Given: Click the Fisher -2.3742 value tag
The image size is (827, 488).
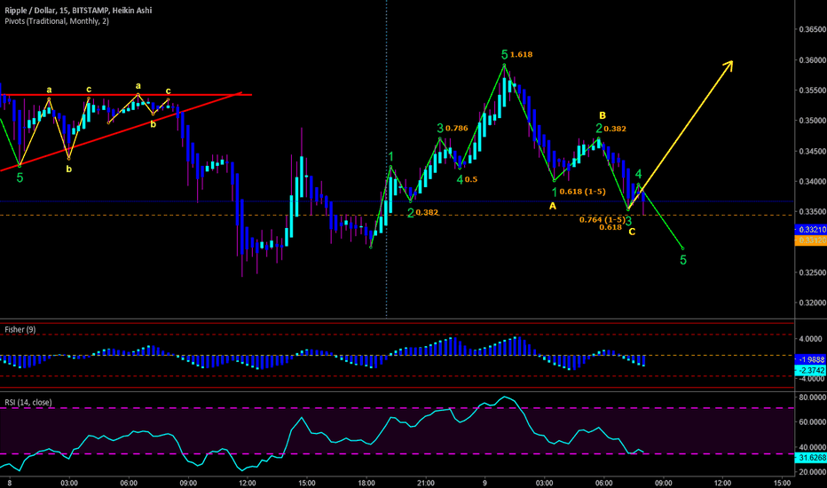Looking at the screenshot, I should (811, 370).
